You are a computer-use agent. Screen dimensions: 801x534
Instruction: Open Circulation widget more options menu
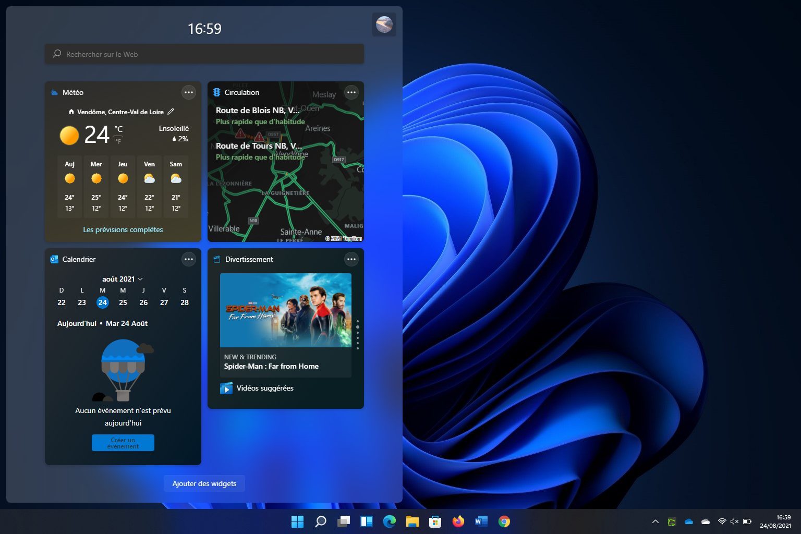click(x=351, y=92)
